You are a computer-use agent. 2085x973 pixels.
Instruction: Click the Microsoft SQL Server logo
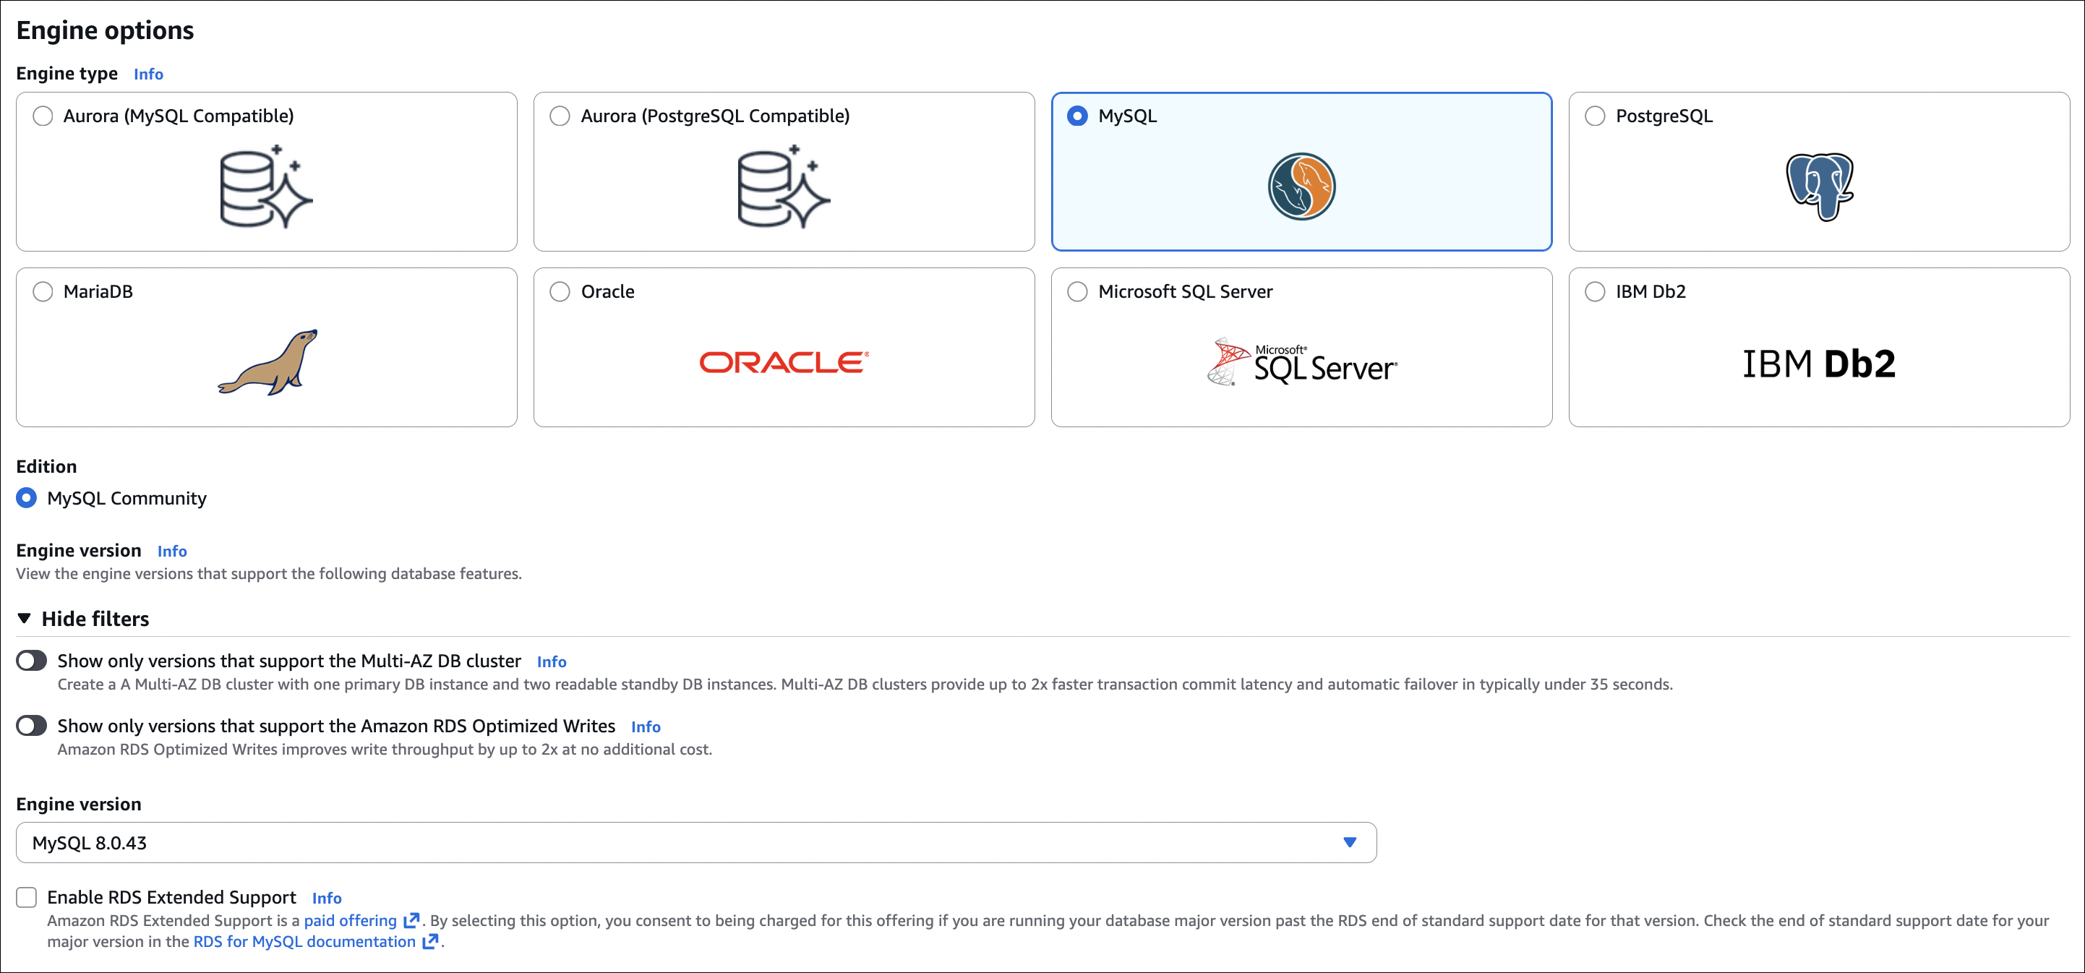coord(1301,363)
